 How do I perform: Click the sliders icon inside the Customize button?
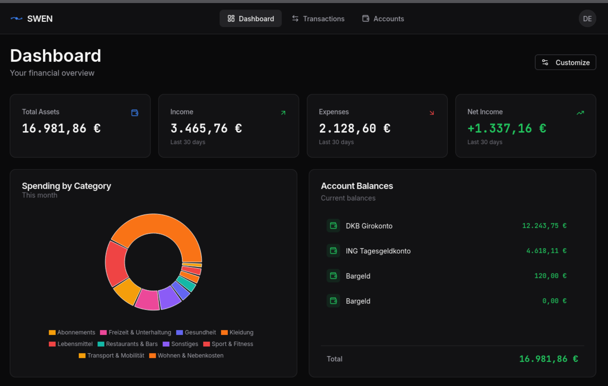pos(545,62)
